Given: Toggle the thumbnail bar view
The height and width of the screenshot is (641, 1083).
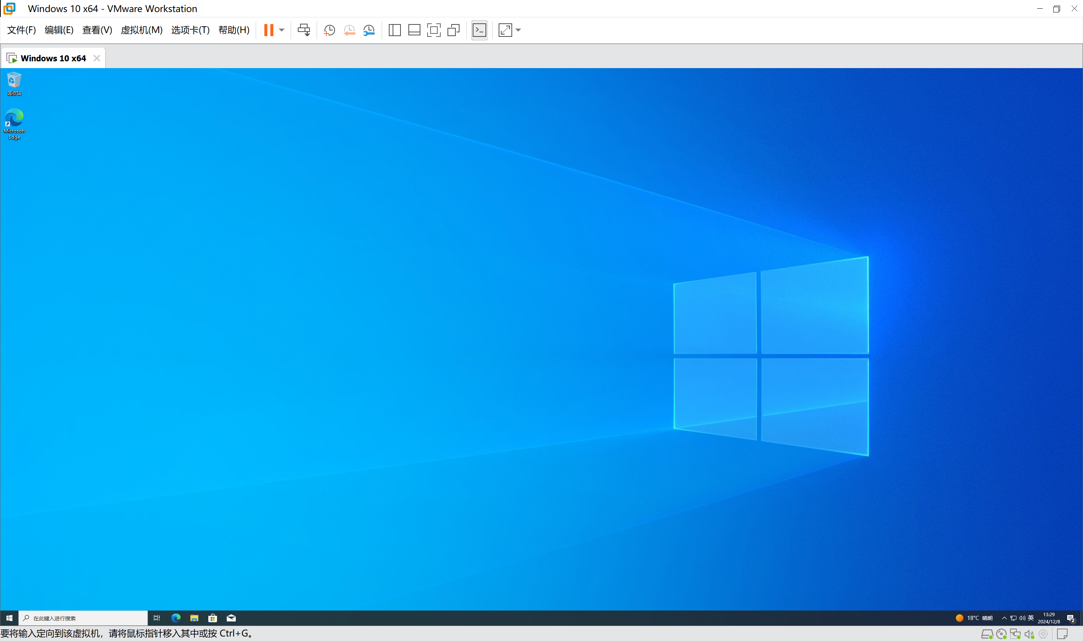Looking at the screenshot, I should tap(414, 30).
